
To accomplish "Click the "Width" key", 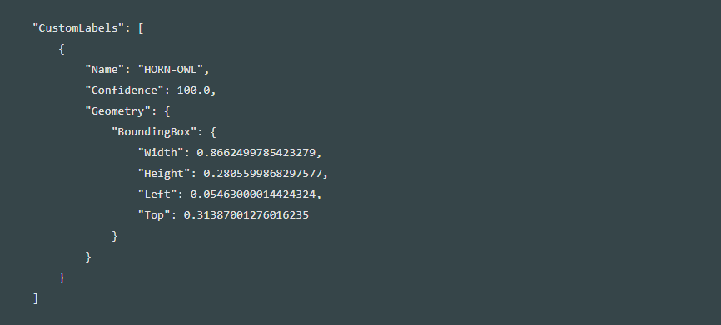I will [161, 153].
